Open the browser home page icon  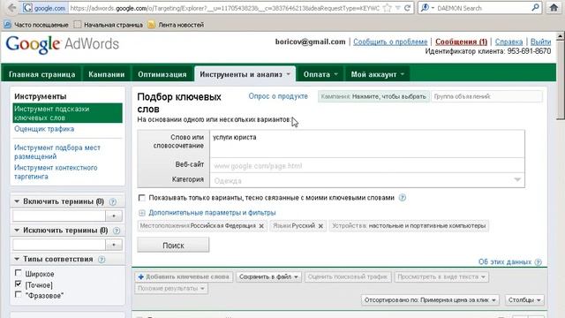(x=554, y=8)
